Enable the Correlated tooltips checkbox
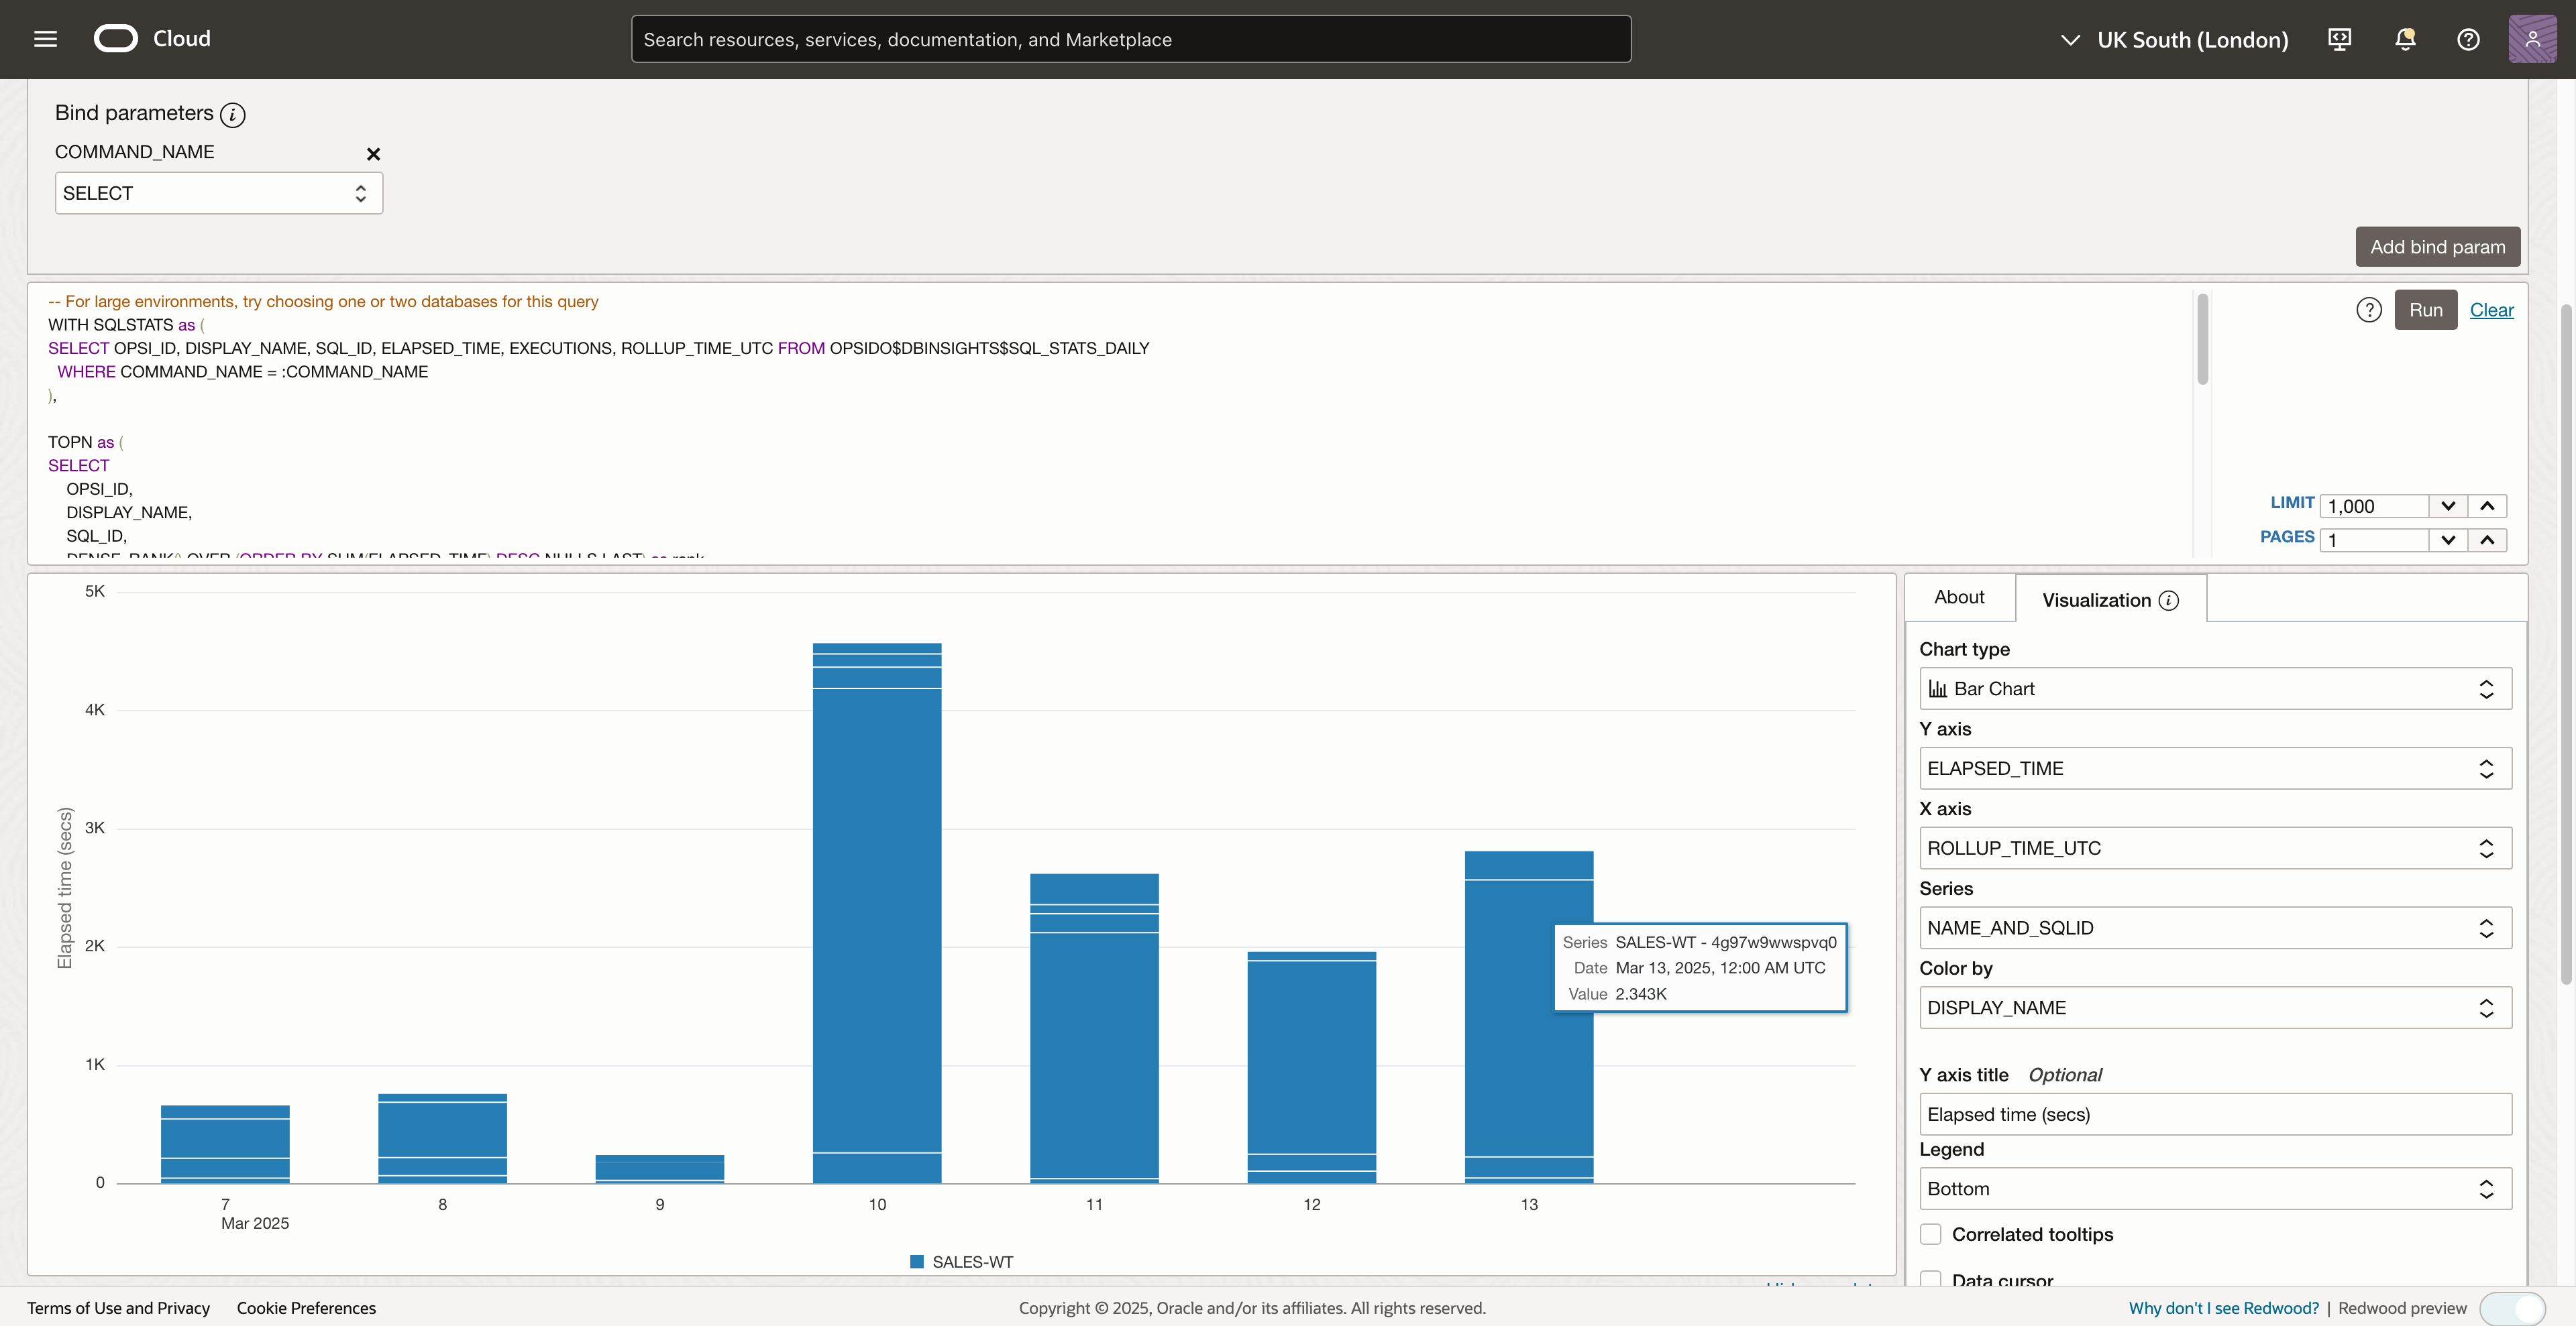 point(1931,1234)
